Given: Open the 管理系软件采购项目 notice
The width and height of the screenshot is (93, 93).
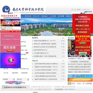Looking at the screenshot, I should (47, 67).
